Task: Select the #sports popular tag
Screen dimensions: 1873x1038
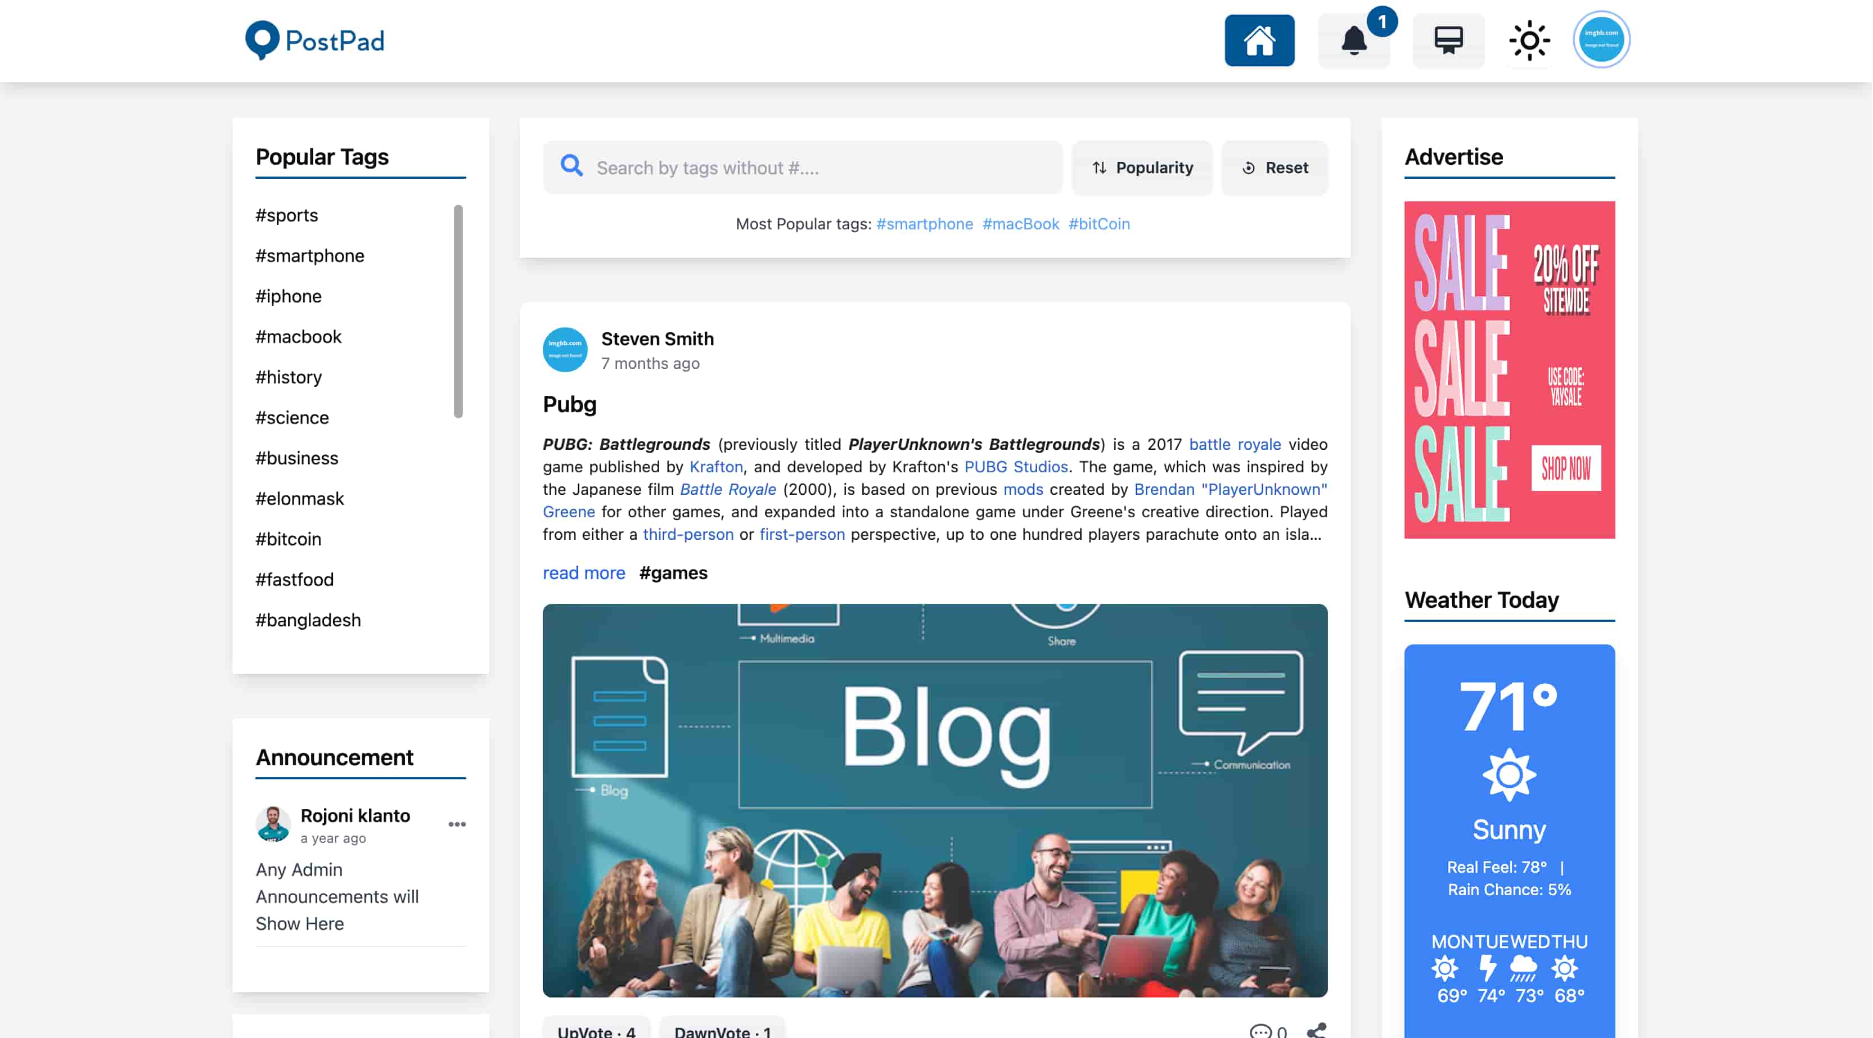Action: click(286, 215)
